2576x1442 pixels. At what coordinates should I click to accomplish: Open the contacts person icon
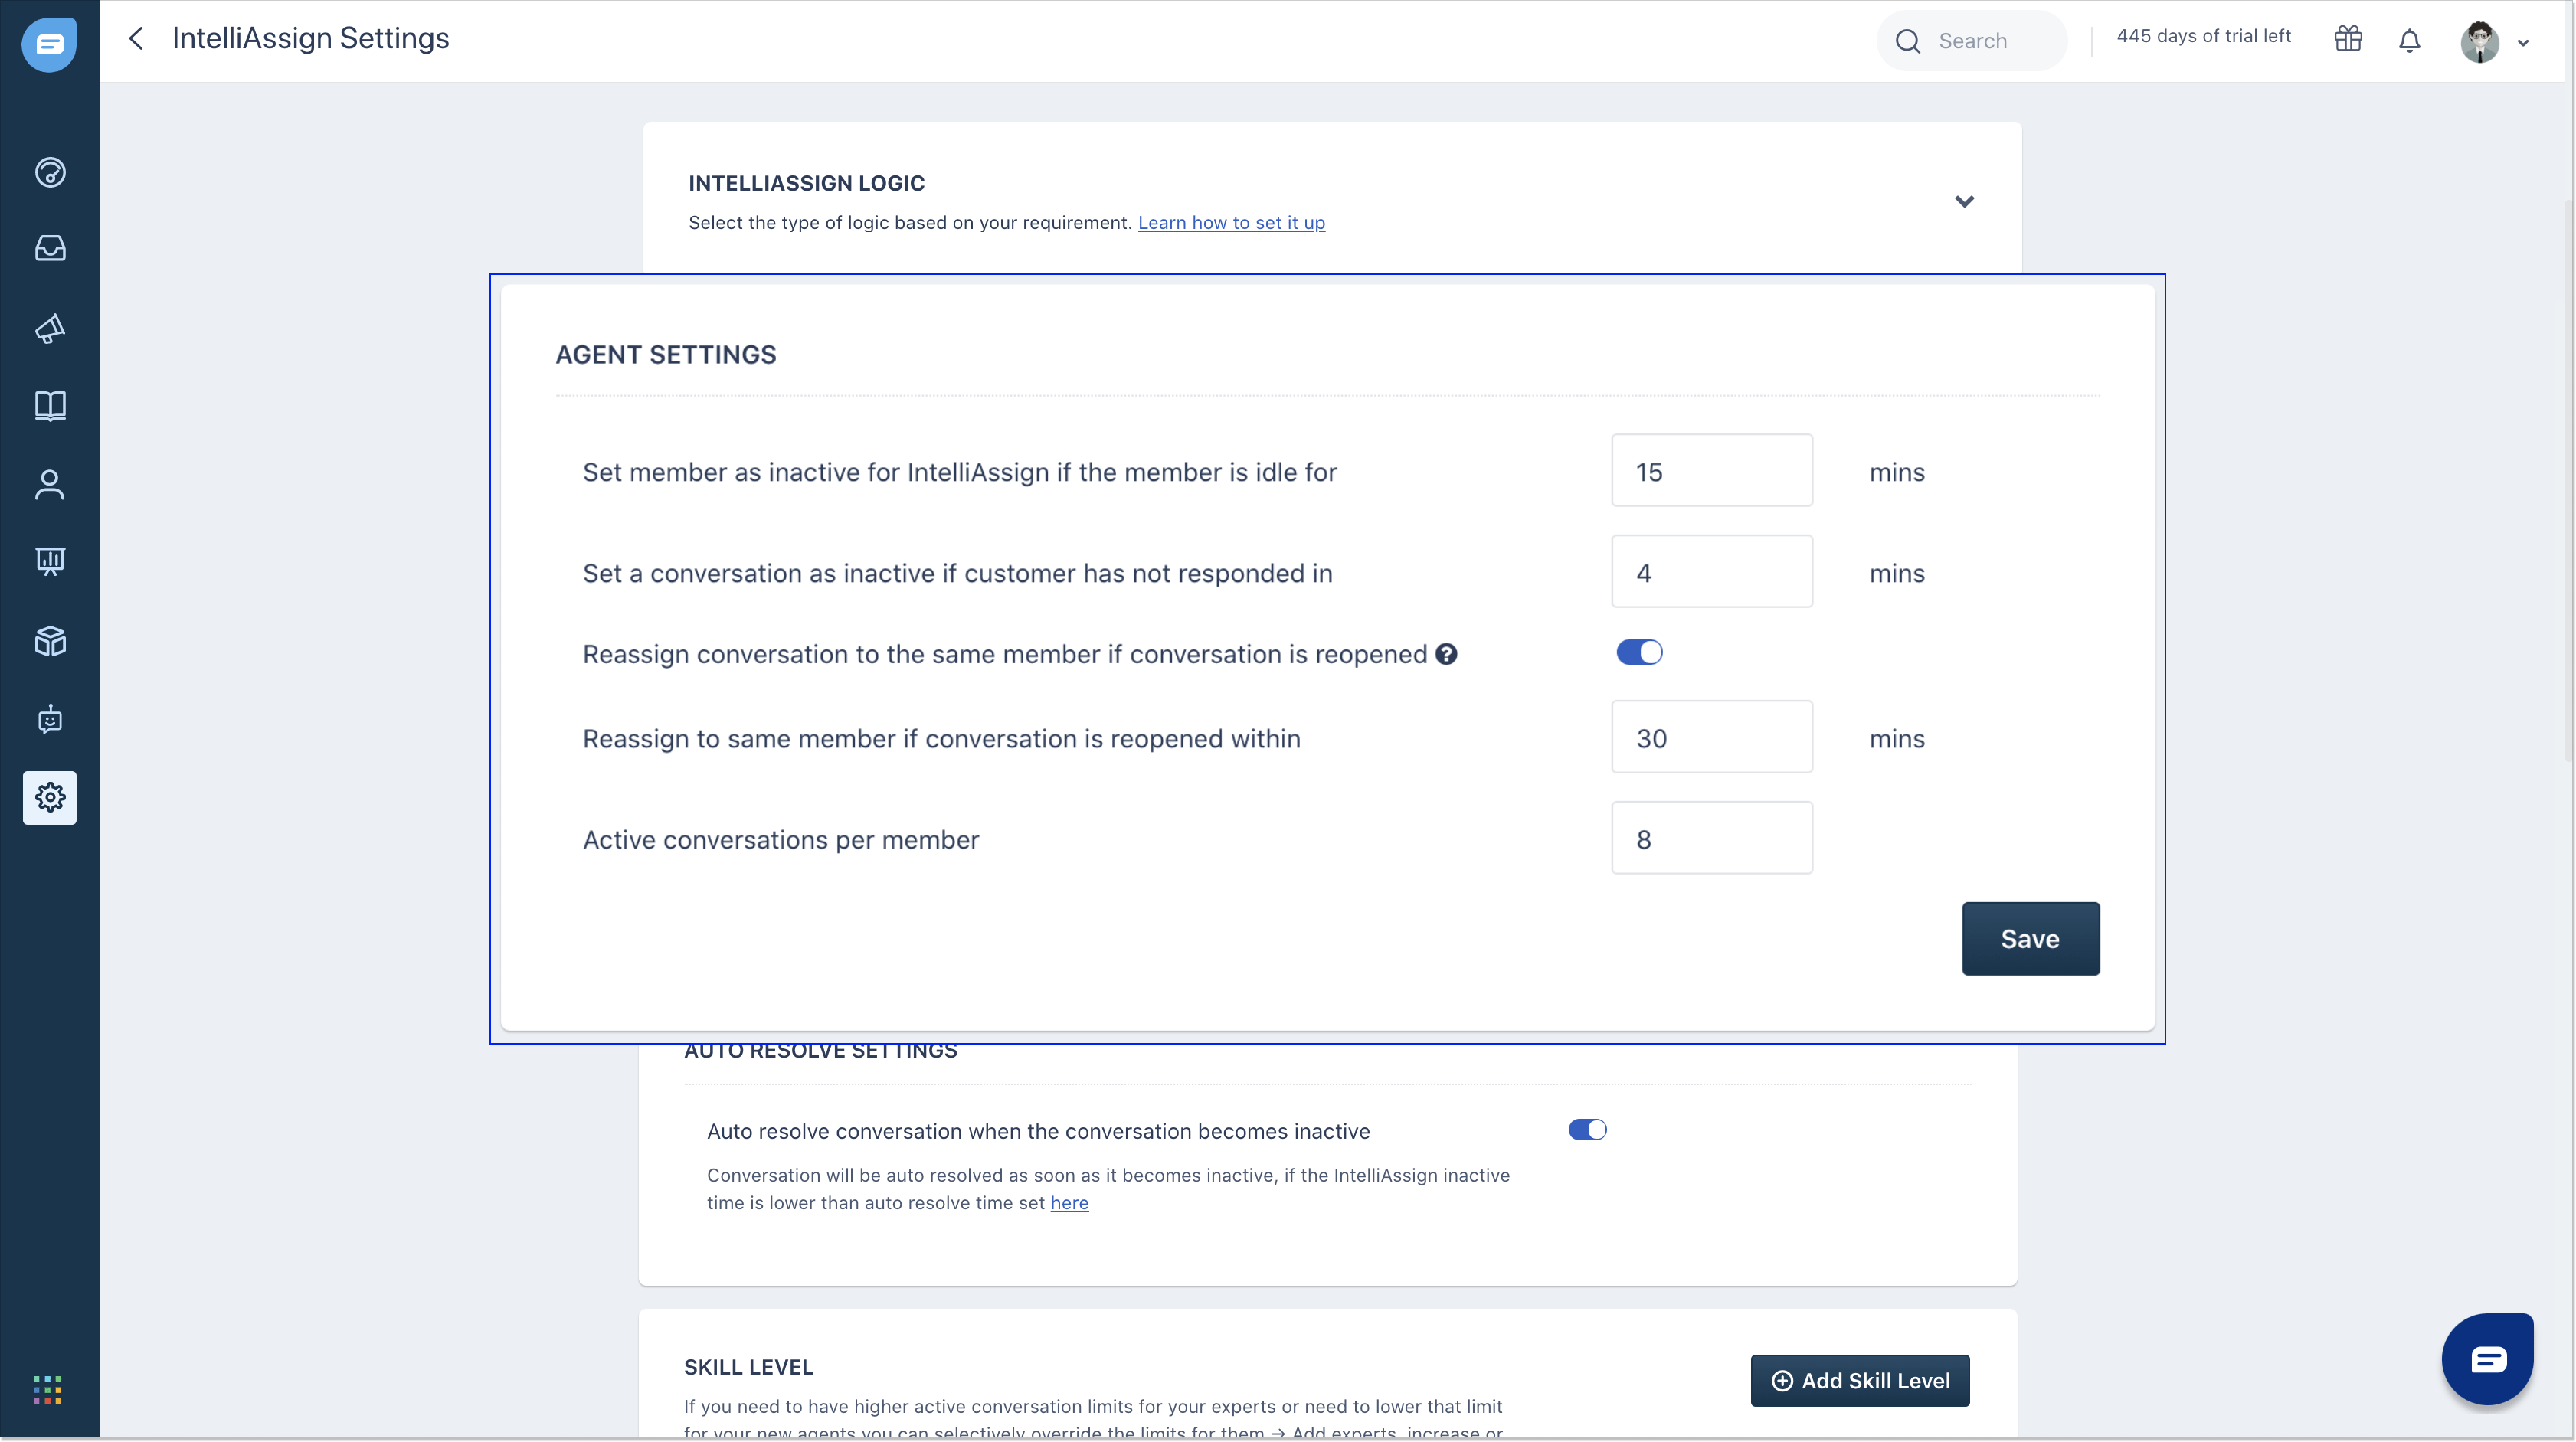(50, 485)
